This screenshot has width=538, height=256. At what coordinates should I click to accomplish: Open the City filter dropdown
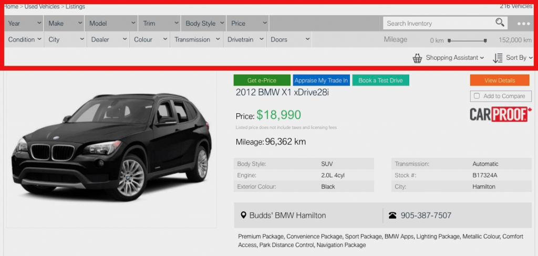65,39
